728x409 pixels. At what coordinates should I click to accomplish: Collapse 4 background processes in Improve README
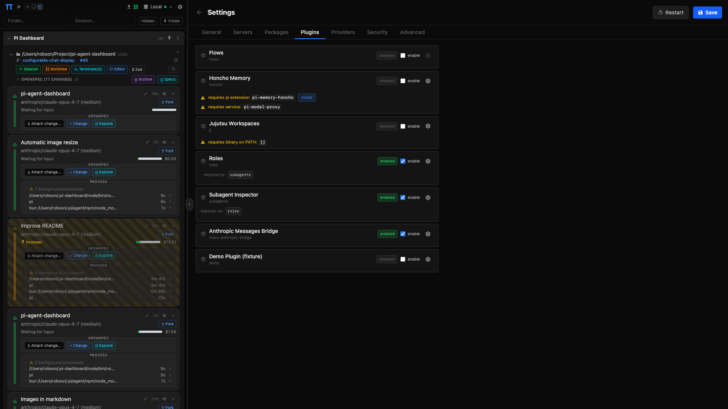pos(26,273)
